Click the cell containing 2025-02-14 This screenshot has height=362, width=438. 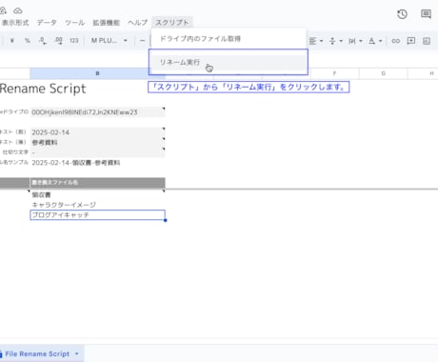tap(97, 132)
